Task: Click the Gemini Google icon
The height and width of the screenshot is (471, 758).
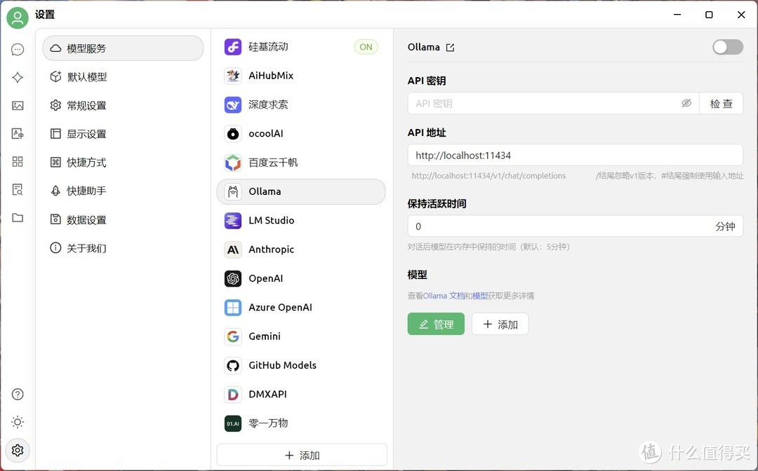Action: [x=233, y=336]
